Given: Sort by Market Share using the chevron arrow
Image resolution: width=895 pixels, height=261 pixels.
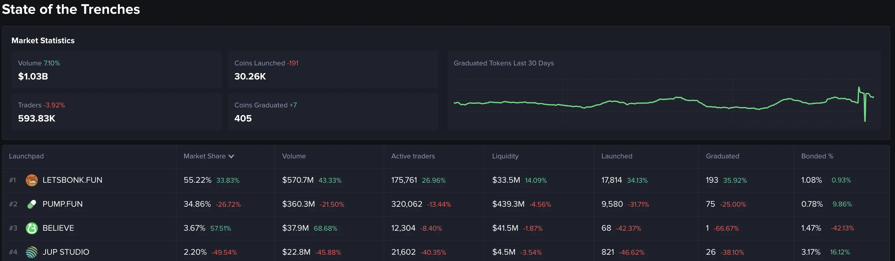Looking at the screenshot, I should (231, 157).
